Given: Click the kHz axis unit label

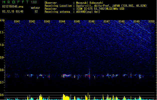Looking at the screenshot, I should coord(2,20).
